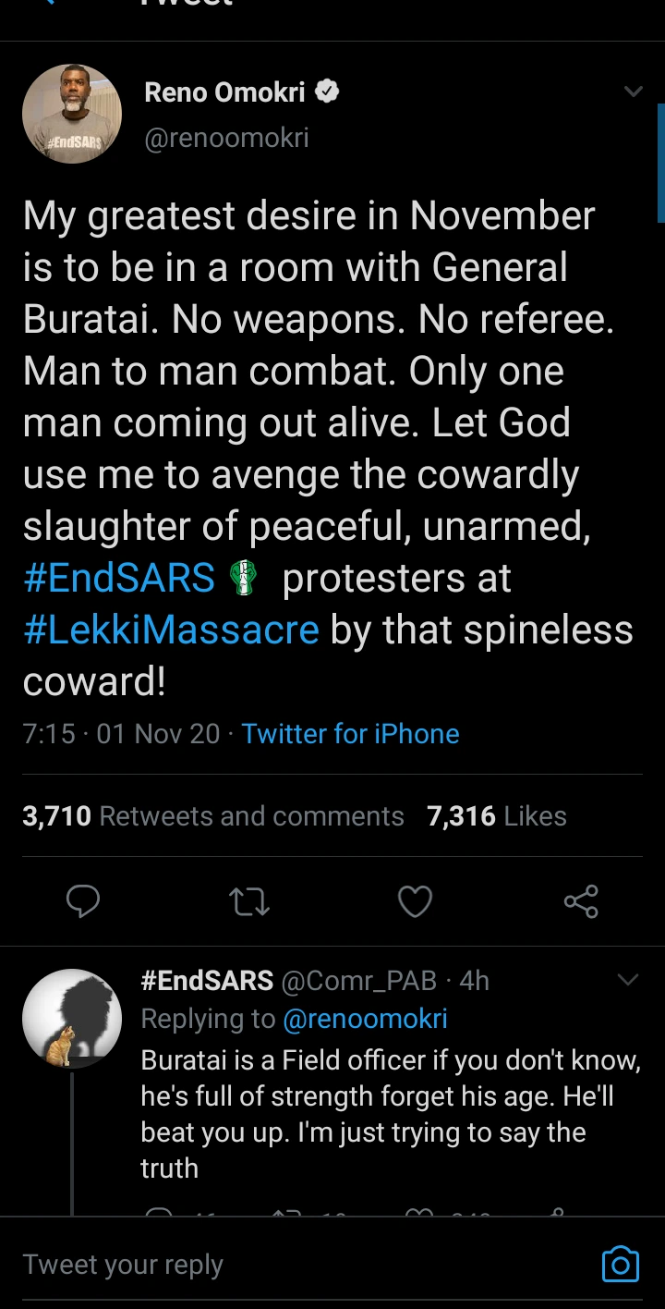665x1309 pixels.
Task: View the 3,710 Retweets and comments
Action: tap(213, 816)
